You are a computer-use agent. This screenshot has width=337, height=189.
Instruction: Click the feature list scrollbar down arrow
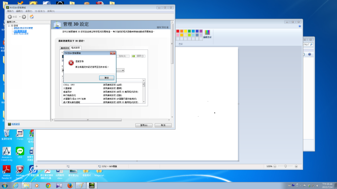click(x=144, y=102)
